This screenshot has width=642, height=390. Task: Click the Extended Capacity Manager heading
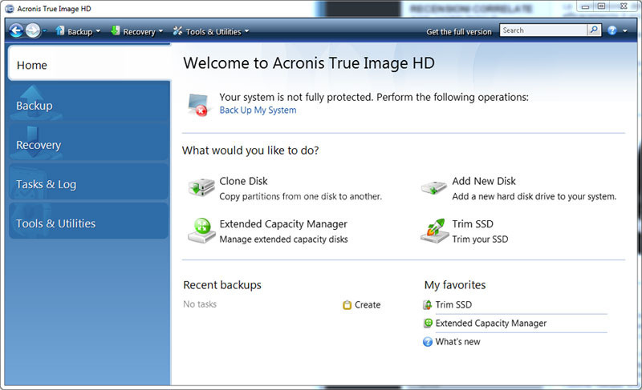(283, 223)
